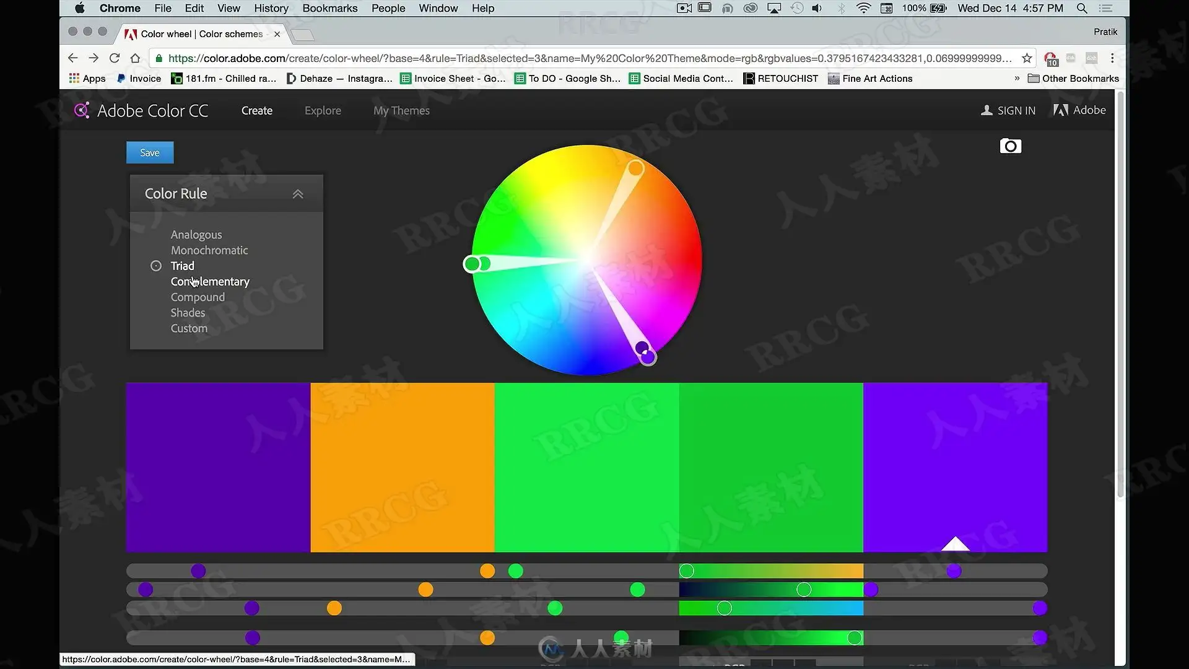
Task: Open the Create tab
Action: point(257,110)
